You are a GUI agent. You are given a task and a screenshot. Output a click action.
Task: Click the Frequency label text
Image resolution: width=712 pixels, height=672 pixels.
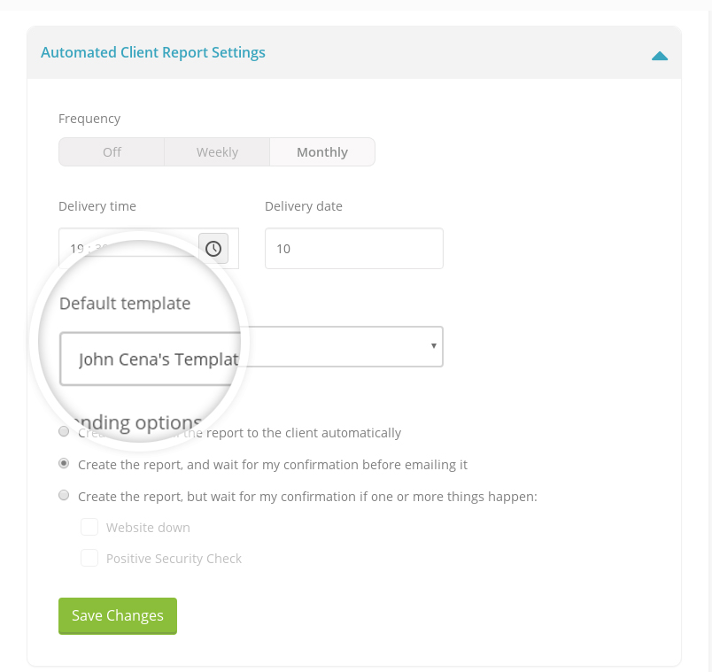pyautogui.click(x=89, y=119)
